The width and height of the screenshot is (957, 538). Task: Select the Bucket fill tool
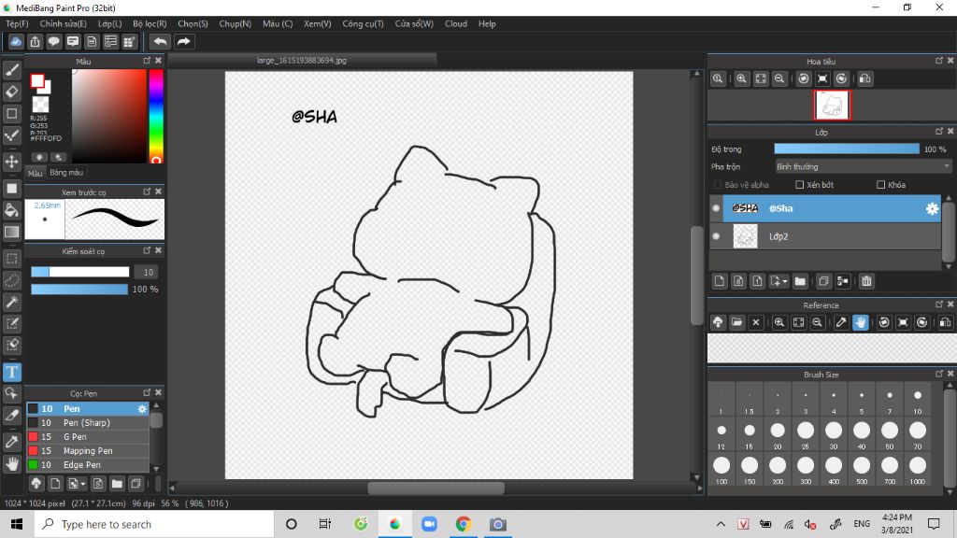point(11,210)
